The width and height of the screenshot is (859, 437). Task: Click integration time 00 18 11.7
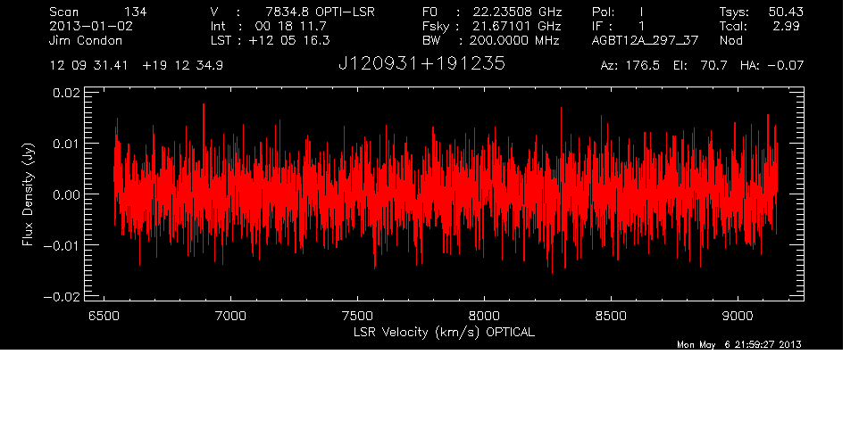(291, 26)
